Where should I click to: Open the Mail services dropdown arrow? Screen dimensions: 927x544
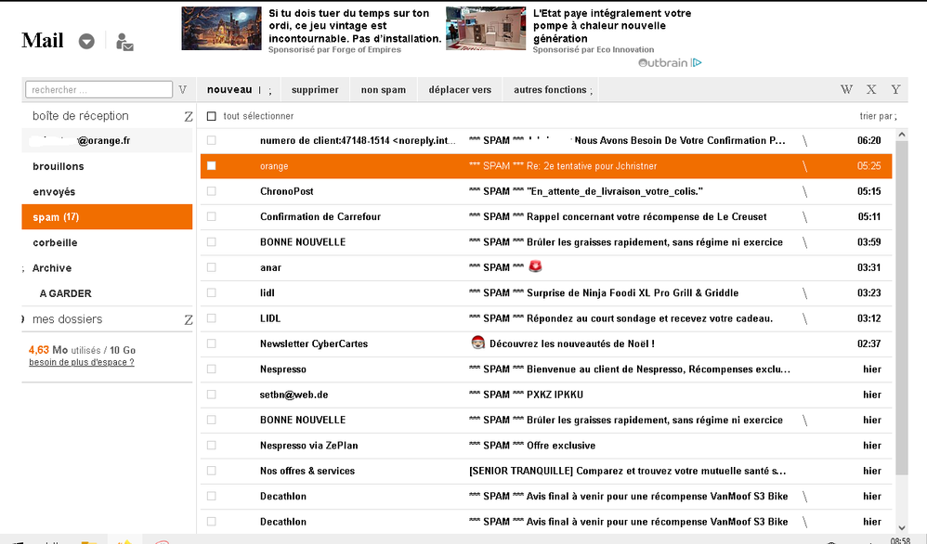tap(87, 42)
